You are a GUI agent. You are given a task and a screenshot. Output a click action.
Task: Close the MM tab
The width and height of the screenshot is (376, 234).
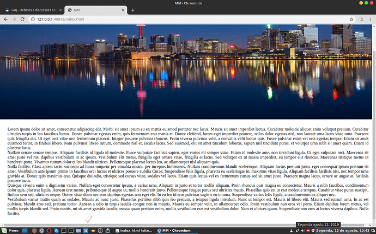123,10
